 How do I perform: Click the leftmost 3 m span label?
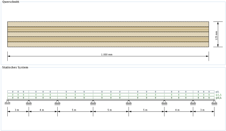pyautogui.click(x=18, y=110)
